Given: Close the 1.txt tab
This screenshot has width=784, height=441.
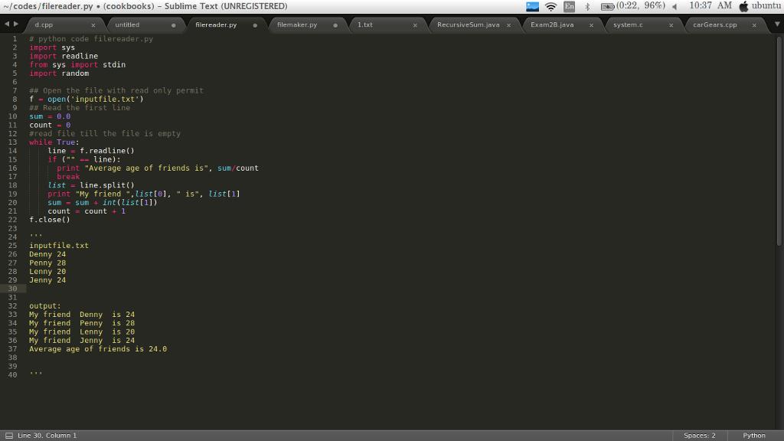Looking at the screenshot, I should (415, 24).
